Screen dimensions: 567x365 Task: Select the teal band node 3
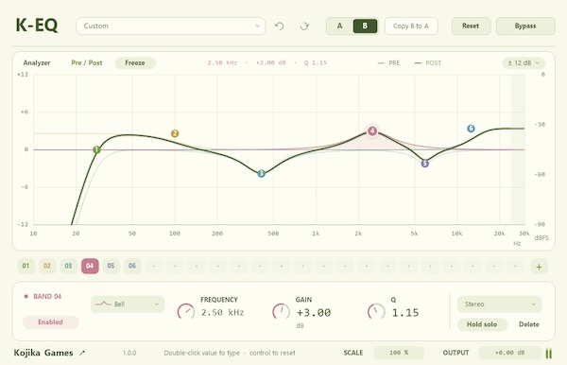pos(262,174)
